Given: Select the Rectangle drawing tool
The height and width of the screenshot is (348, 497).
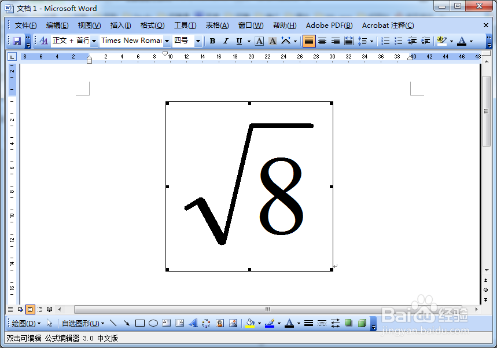Looking at the screenshot, I should 140,323.
